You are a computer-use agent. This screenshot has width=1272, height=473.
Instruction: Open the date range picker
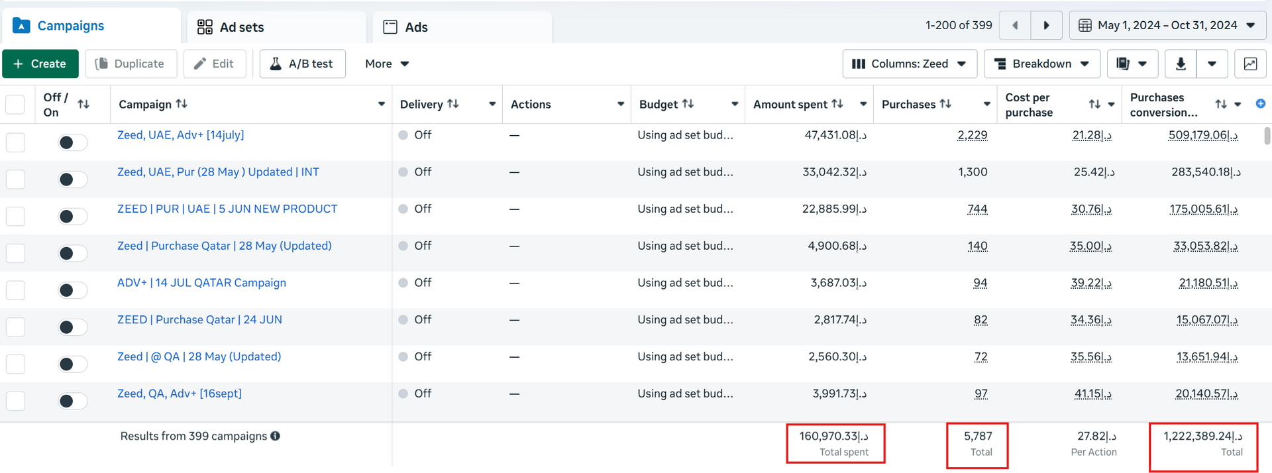tap(1167, 25)
